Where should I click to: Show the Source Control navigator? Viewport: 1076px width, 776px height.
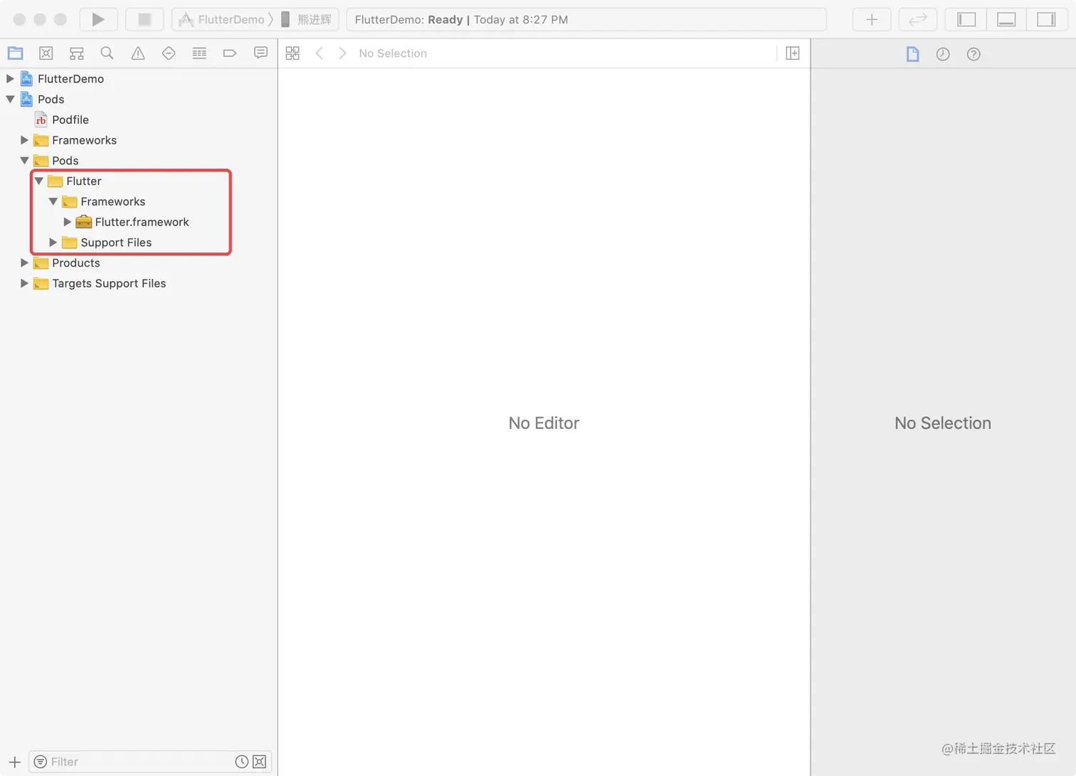click(x=46, y=53)
